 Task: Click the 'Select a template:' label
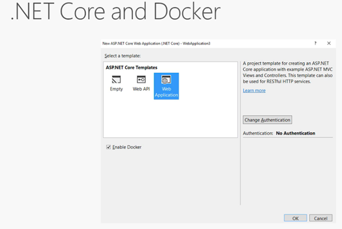[123, 55]
